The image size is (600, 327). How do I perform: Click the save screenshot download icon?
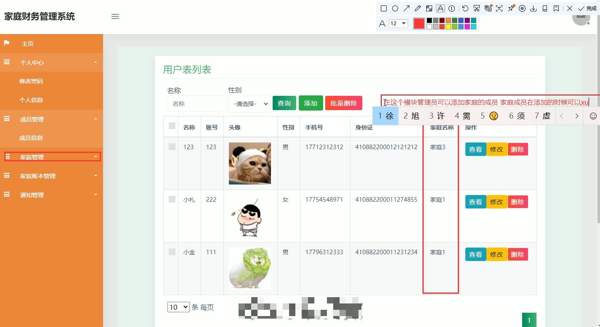point(534,8)
